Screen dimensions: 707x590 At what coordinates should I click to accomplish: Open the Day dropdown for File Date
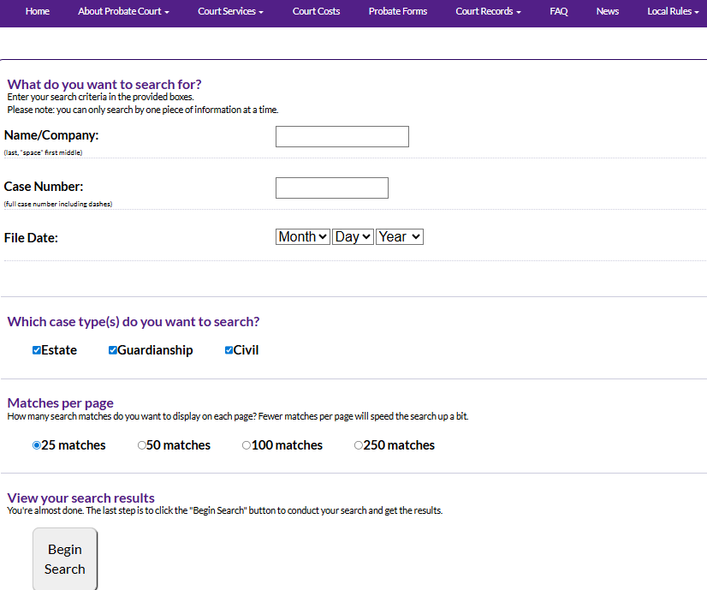(353, 237)
